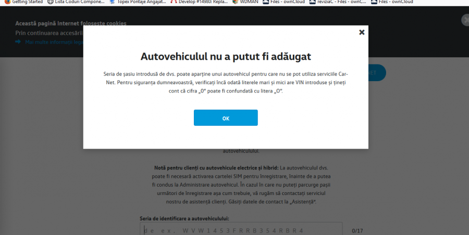Click the globe icon of Lista Coduri bookmark
This screenshot has width=469, height=235.
[x=51, y=2]
